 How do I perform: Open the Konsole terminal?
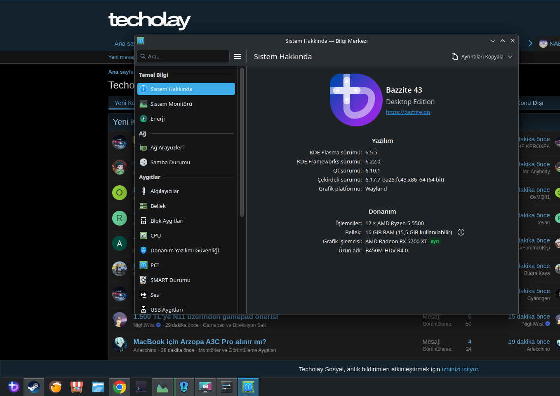coord(141,387)
